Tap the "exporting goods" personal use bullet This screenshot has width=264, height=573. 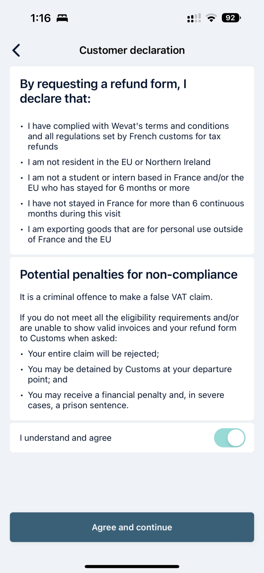pyautogui.click(x=135, y=234)
